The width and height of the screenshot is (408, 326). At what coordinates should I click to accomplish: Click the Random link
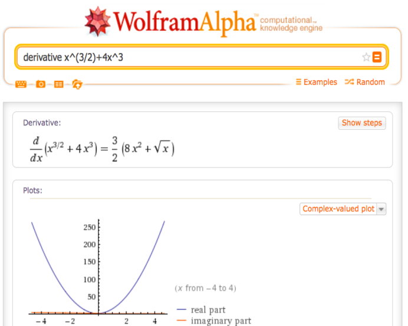pos(364,82)
